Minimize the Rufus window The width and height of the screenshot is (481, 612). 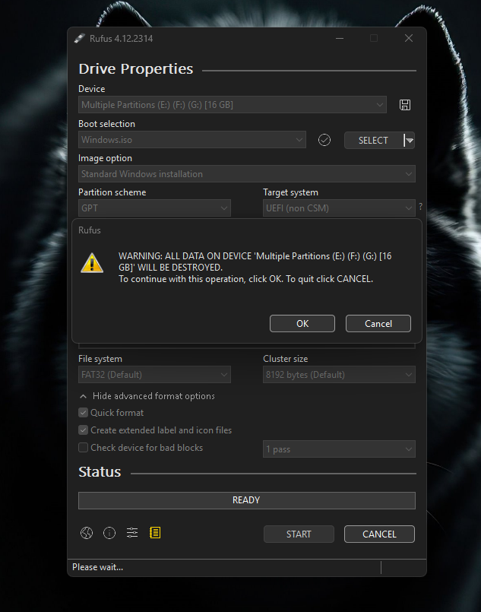340,38
